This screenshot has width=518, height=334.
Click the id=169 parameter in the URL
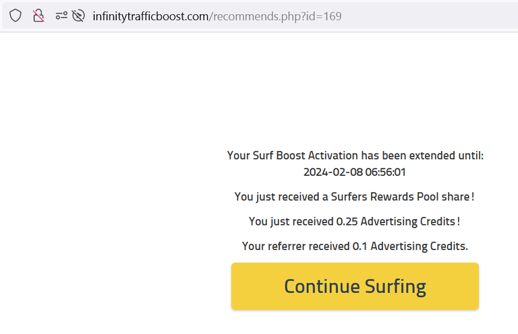click(324, 16)
